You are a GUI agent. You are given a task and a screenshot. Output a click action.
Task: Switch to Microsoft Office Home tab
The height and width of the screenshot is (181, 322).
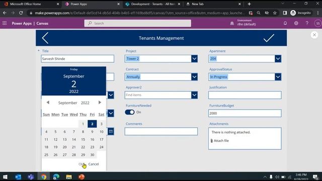pyautogui.click(x=32, y=4)
